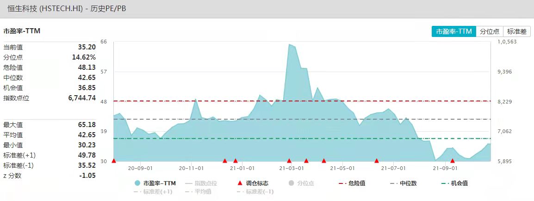
Task: Click the right axis label 7,062
Action: coord(505,131)
